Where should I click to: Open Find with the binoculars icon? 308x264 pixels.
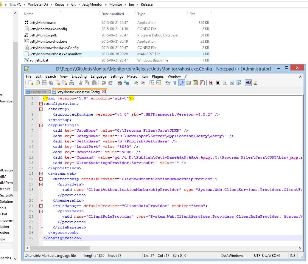[119, 83]
